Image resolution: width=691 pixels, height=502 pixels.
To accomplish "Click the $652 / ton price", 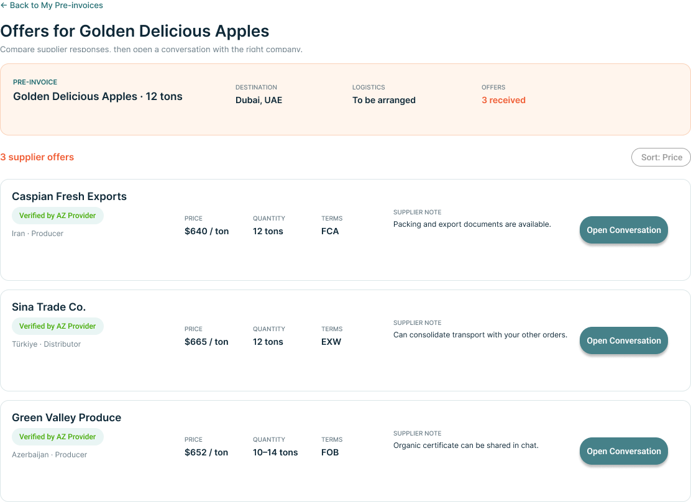I will 206,453.
